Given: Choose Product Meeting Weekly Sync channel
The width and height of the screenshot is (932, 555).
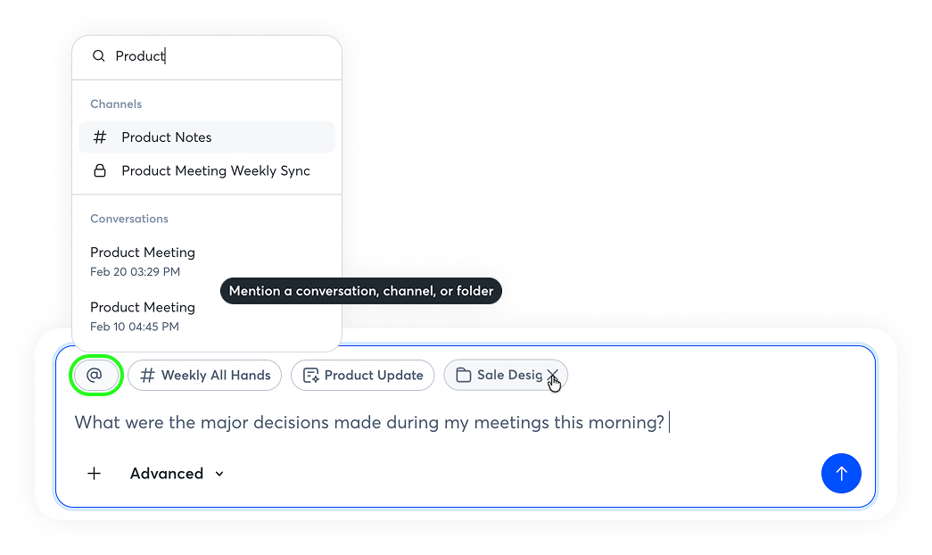Looking at the screenshot, I should pos(216,170).
